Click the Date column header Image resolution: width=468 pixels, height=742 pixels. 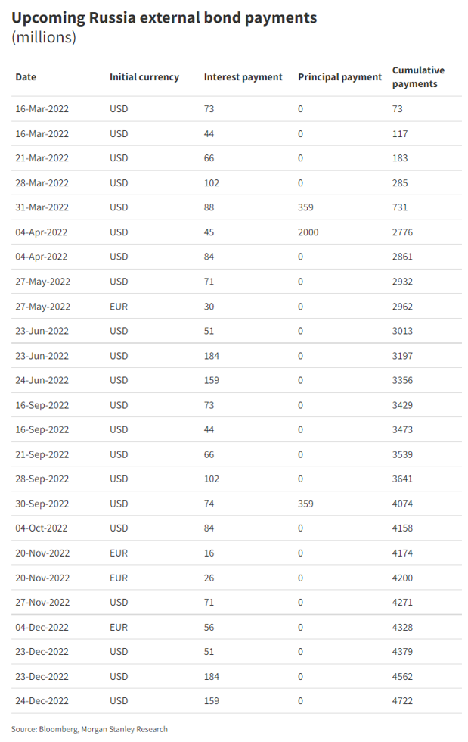[x=26, y=76]
